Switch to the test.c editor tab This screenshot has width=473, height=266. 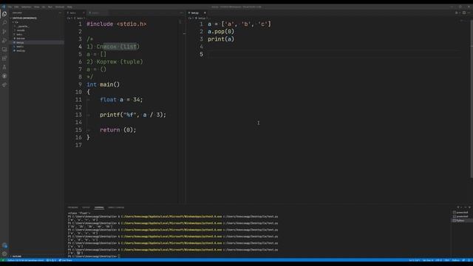75,13
